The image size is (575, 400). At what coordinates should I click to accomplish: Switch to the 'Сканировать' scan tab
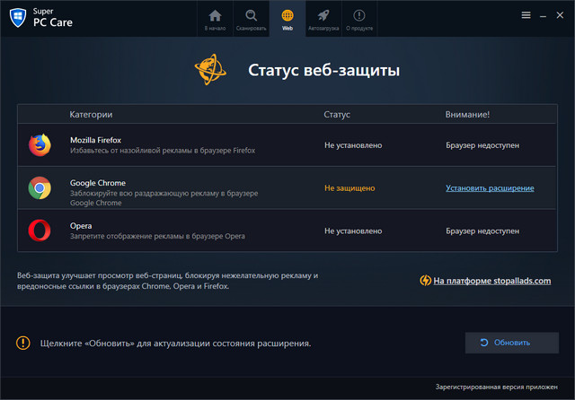point(251,19)
